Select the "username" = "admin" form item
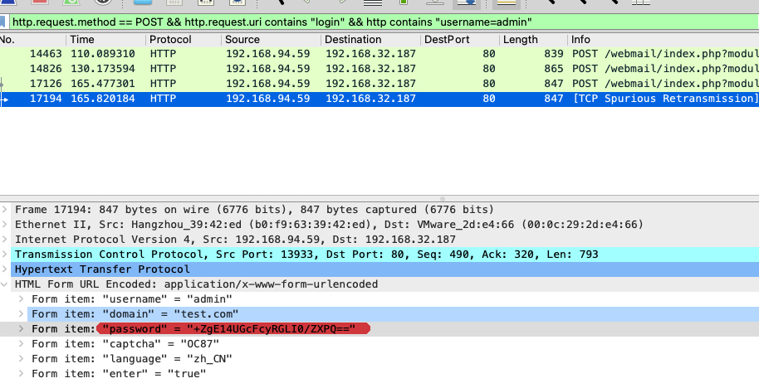Screen dimensions: 759x388 pos(132,299)
